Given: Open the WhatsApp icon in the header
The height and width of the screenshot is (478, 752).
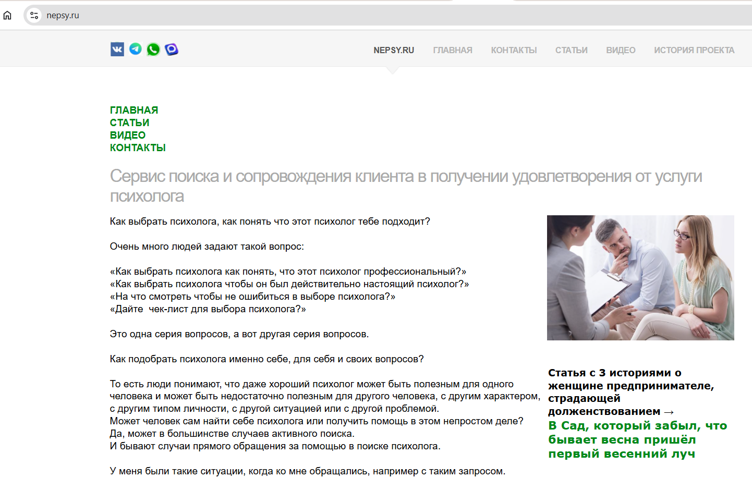Looking at the screenshot, I should click(x=153, y=50).
